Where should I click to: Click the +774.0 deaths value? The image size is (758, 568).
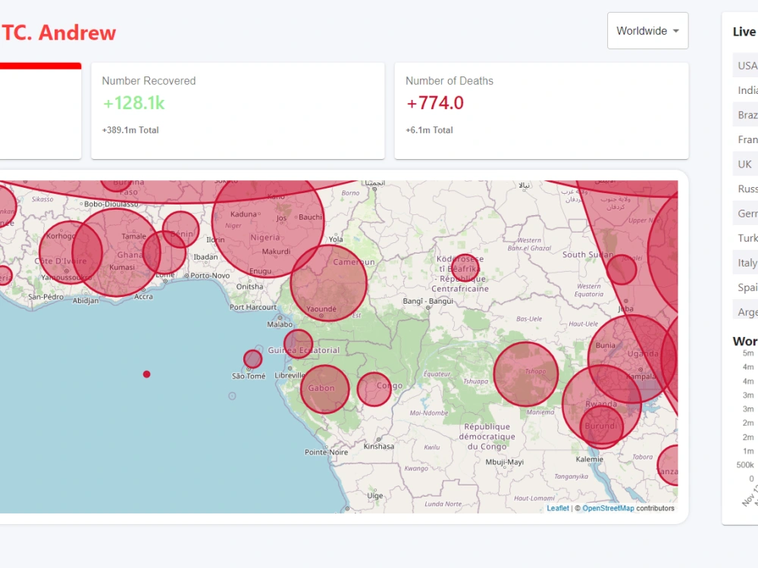(435, 103)
